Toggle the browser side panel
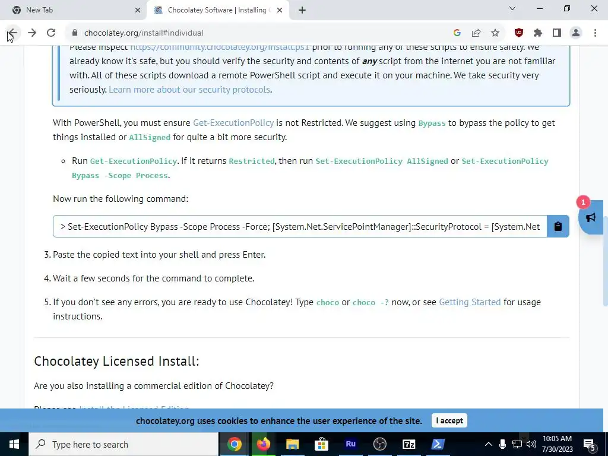The image size is (608, 456). (x=557, y=33)
